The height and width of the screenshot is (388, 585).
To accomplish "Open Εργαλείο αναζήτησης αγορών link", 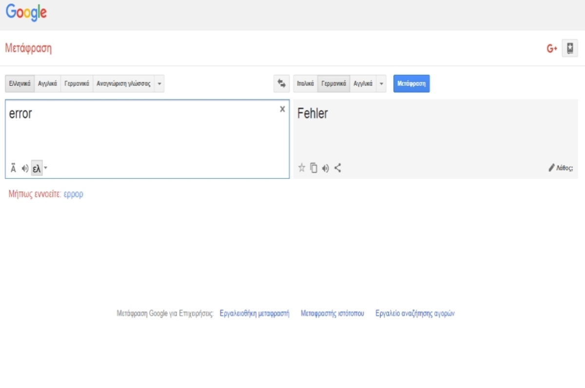I will tap(415, 313).
